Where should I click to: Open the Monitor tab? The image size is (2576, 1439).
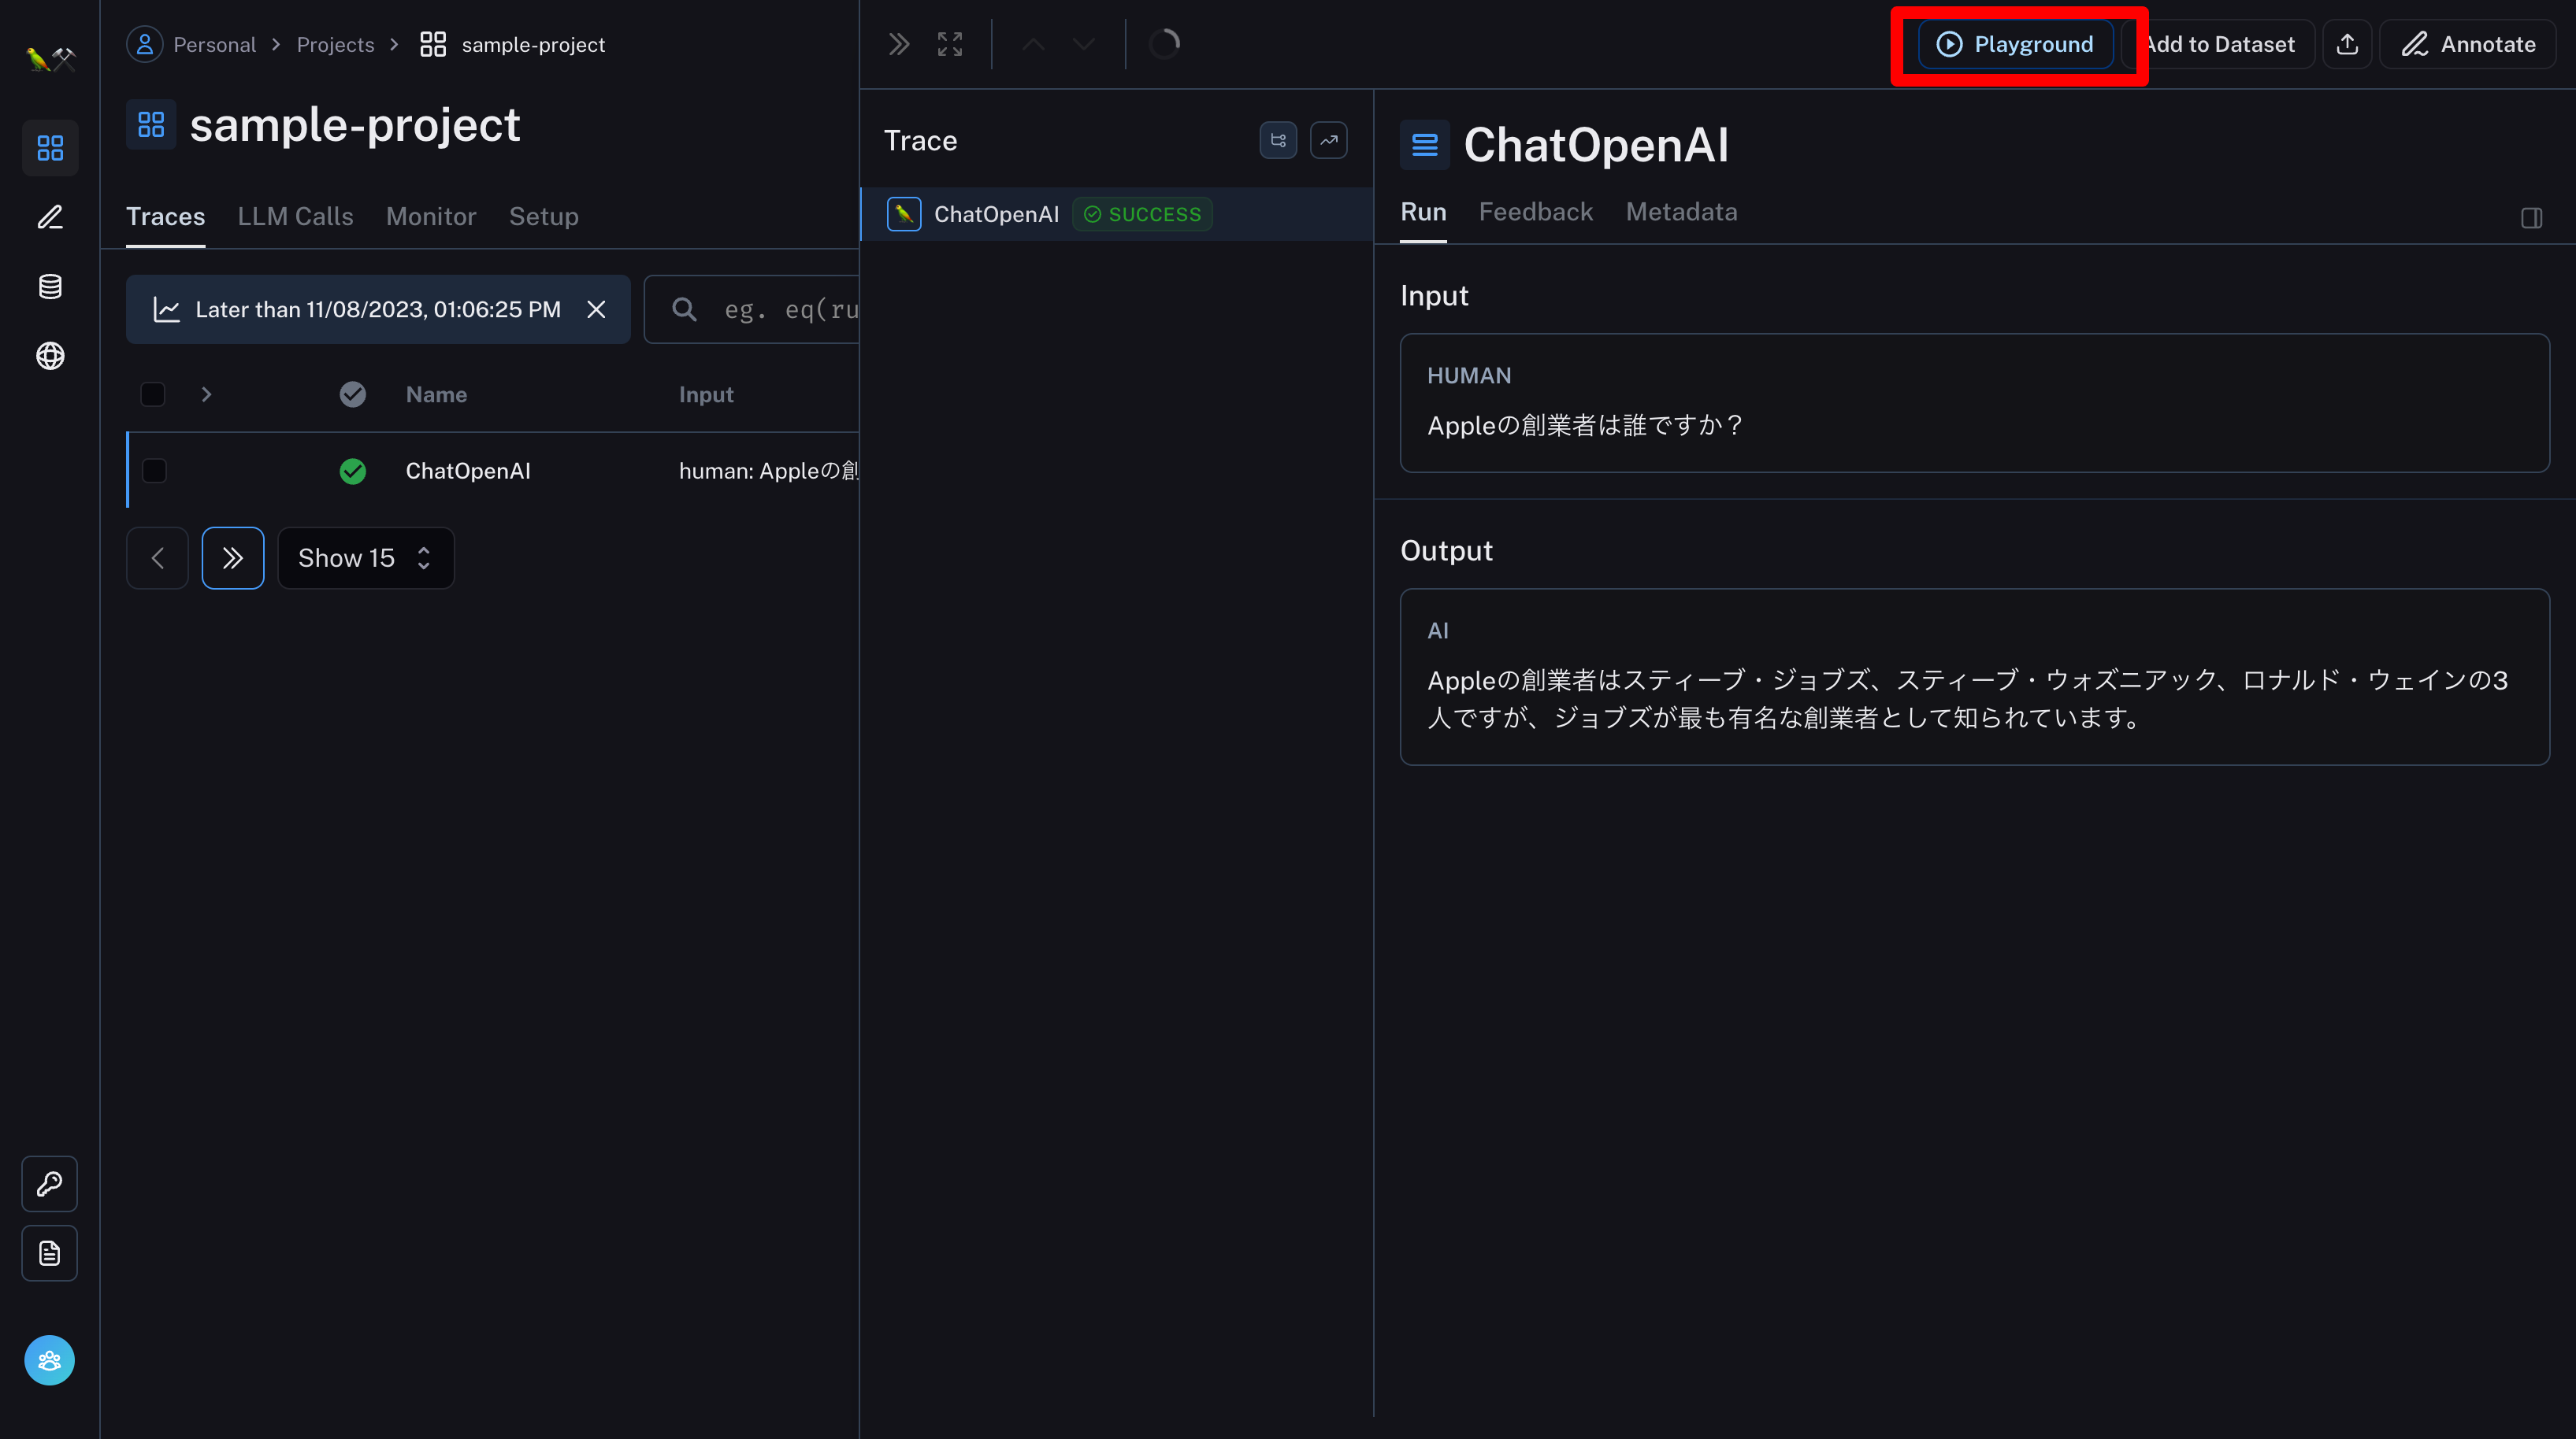coord(431,216)
